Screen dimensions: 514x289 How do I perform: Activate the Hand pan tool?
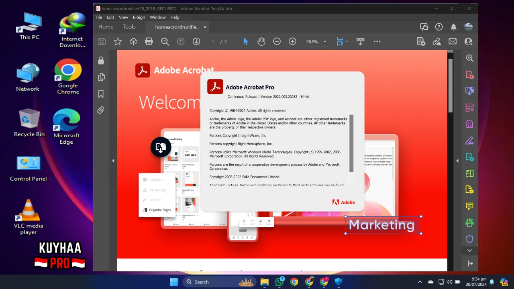[261, 41]
